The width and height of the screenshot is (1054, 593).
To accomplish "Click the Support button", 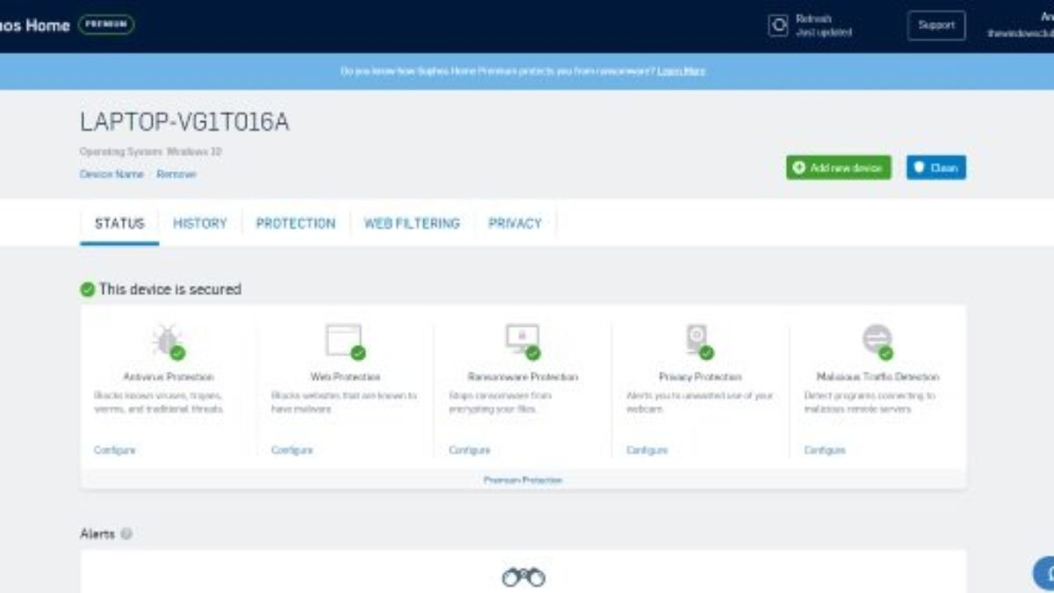I will pos(936,25).
